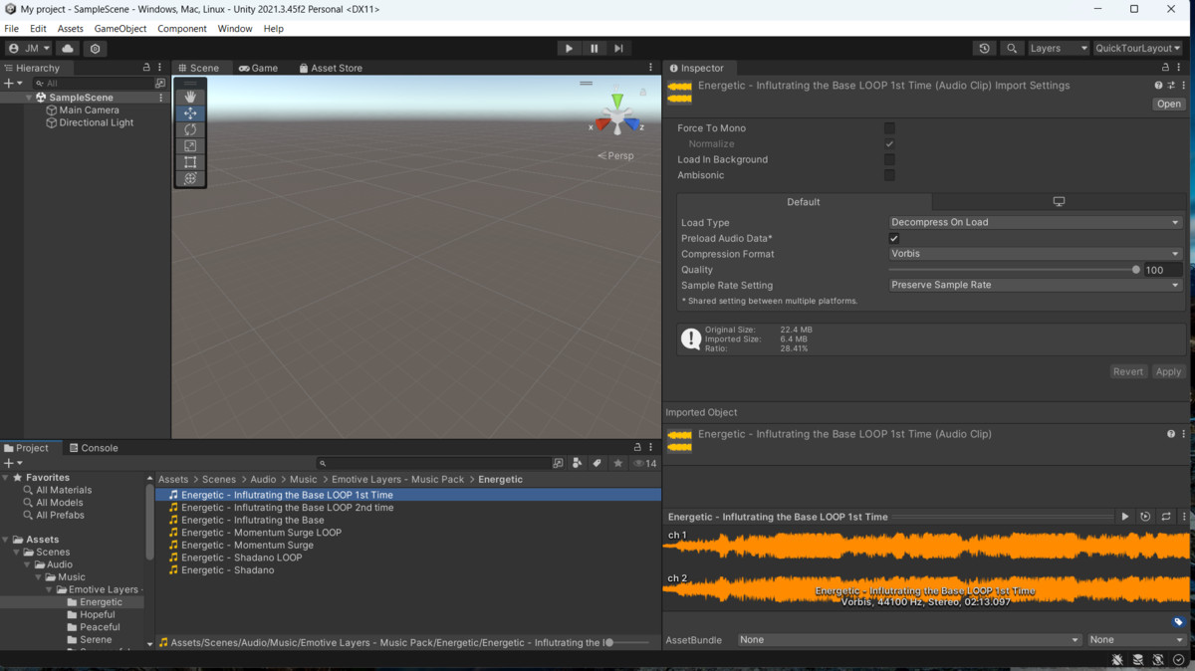Image resolution: width=1195 pixels, height=671 pixels.
Task: Select the Rotate tool in Scene toolbar
Action: (x=190, y=129)
